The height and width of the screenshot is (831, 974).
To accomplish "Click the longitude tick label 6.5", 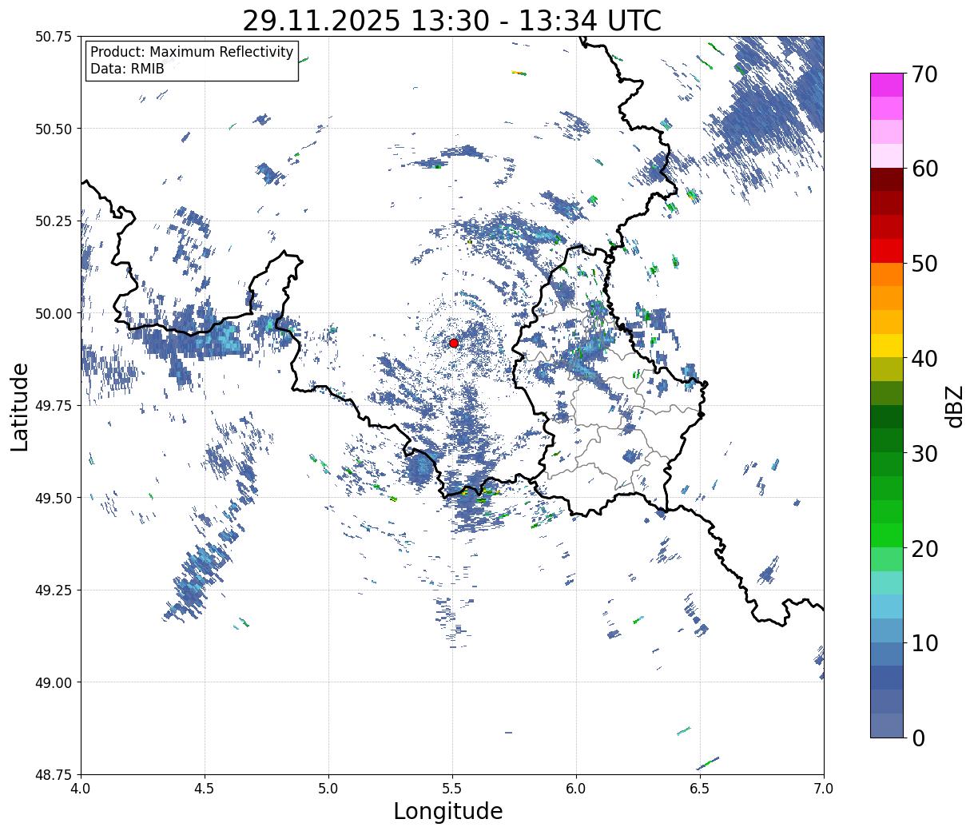I will (700, 789).
